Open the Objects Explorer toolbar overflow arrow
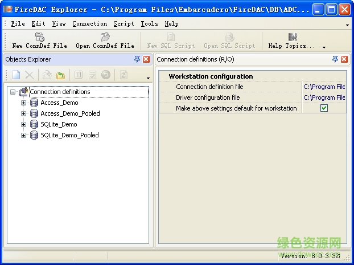 [148, 78]
